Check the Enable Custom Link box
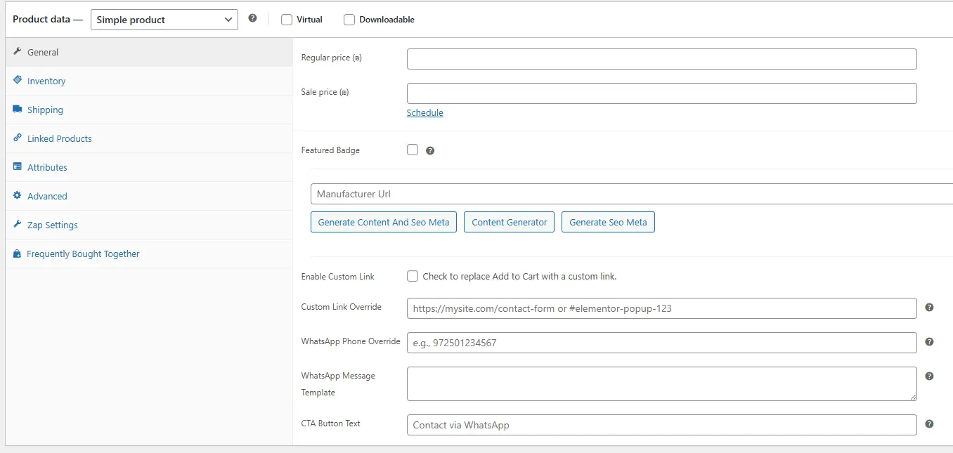 [413, 276]
